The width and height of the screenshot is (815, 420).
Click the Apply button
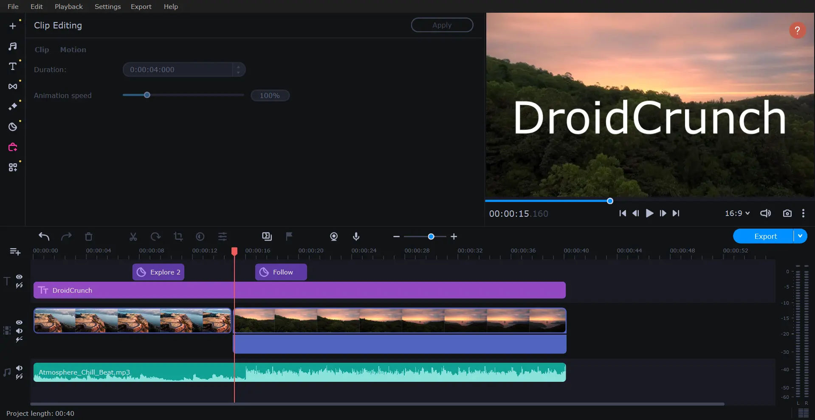coord(442,25)
